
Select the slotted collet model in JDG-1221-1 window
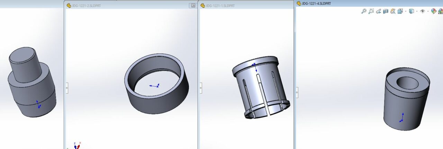click(261, 88)
